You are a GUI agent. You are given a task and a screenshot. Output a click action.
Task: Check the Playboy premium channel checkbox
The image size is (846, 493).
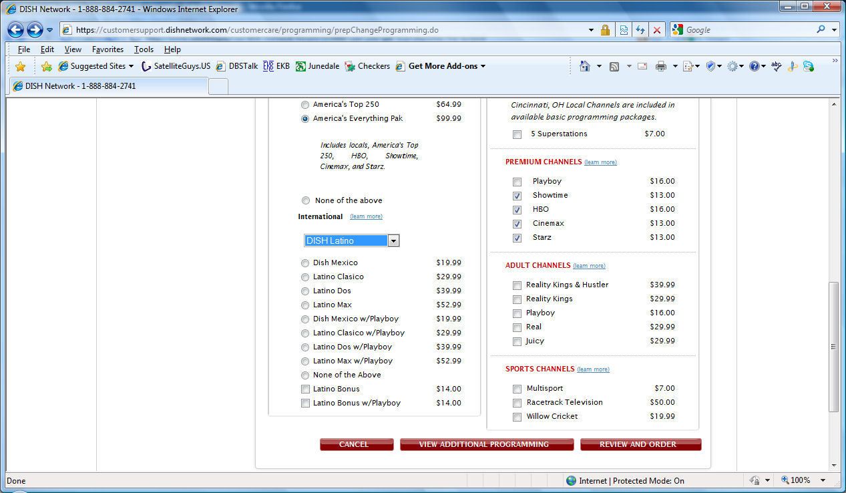pos(517,182)
